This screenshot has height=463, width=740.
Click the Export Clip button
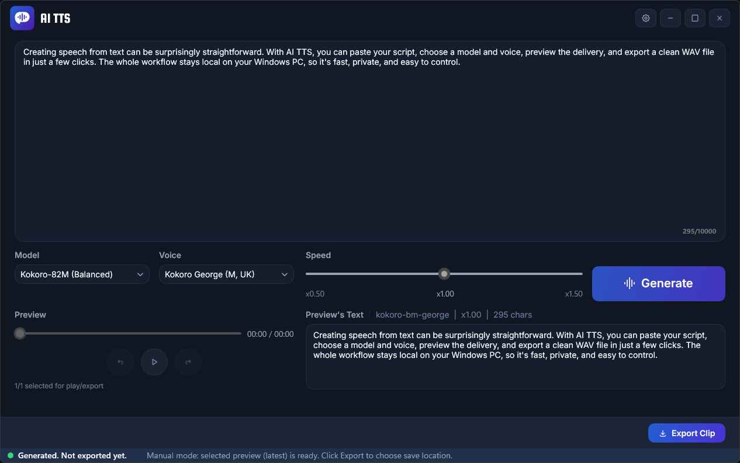pos(686,433)
